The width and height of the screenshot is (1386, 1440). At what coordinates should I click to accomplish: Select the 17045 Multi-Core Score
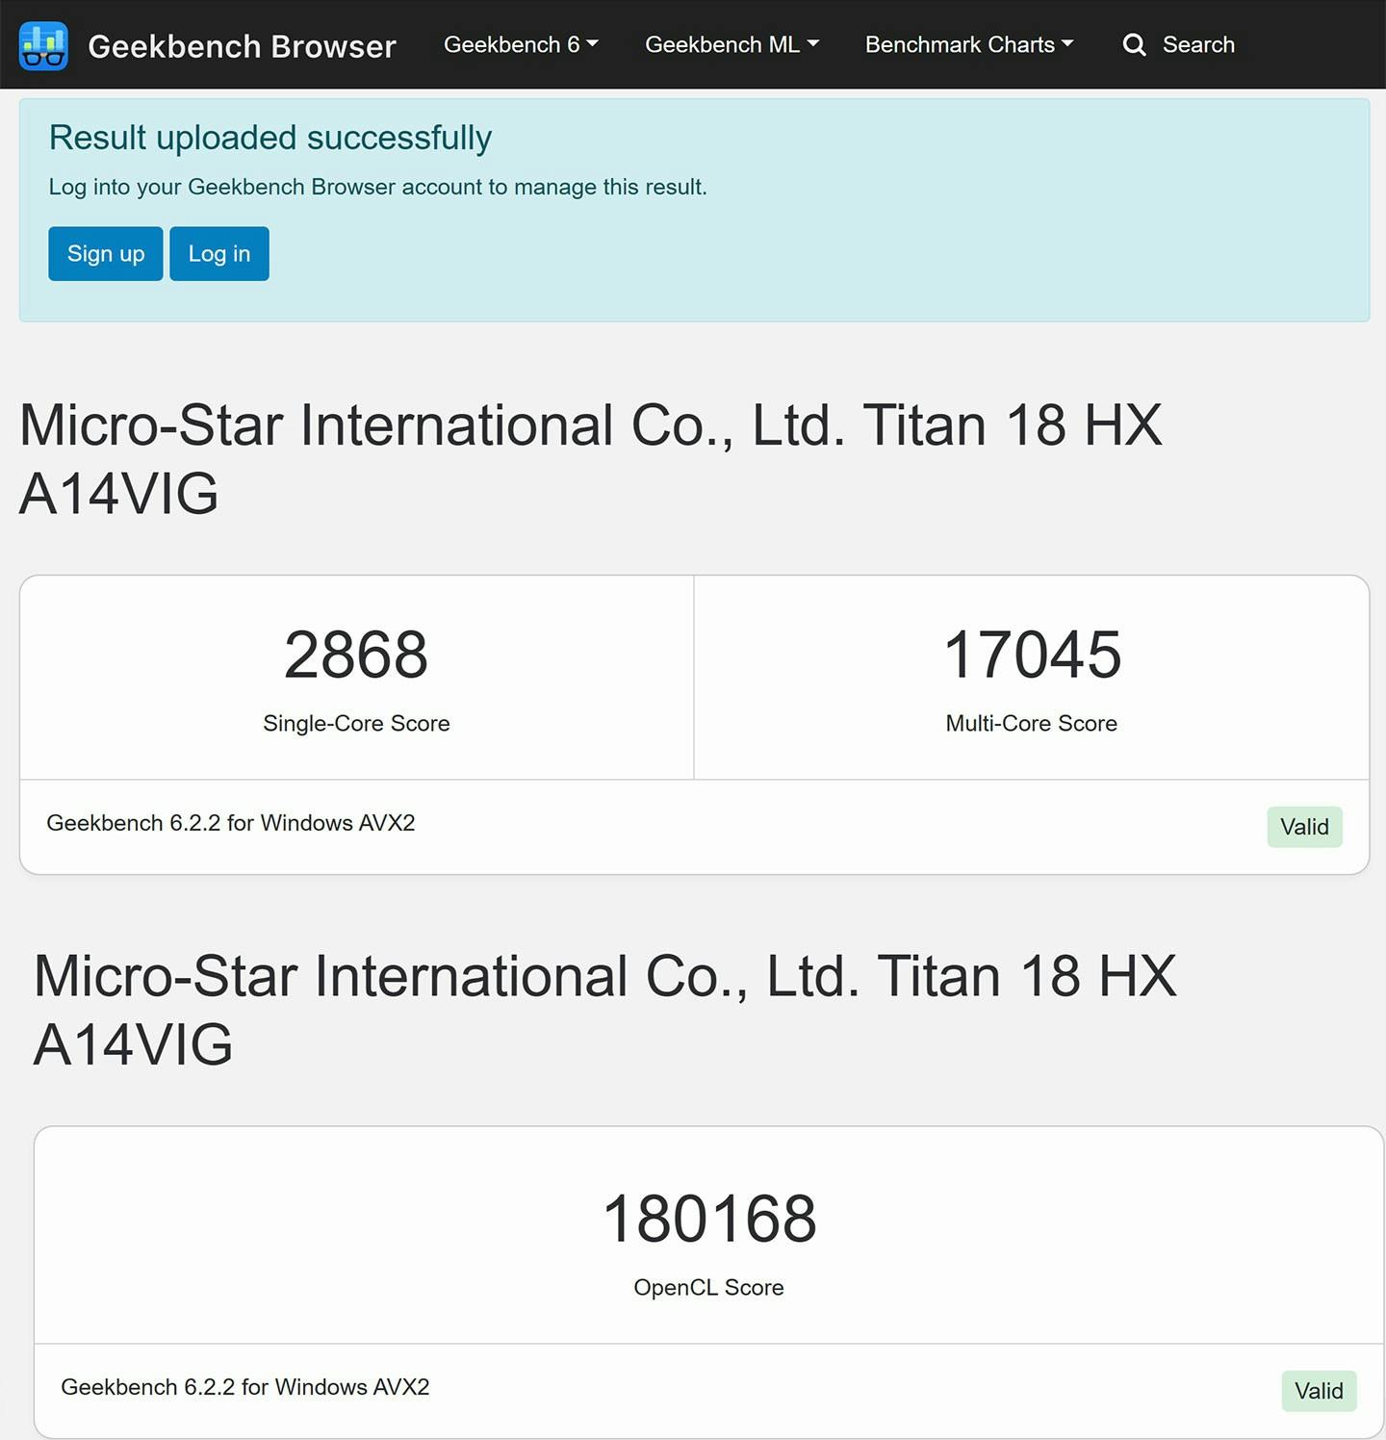click(x=1032, y=656)
